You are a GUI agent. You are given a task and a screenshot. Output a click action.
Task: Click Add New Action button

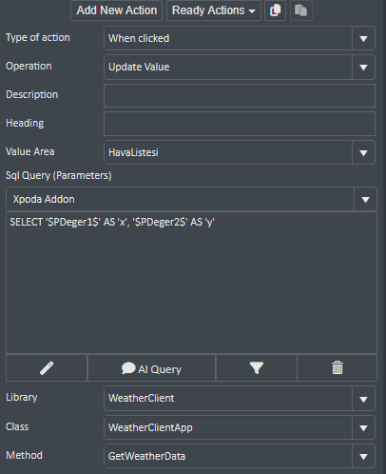[x=117, y=10]
